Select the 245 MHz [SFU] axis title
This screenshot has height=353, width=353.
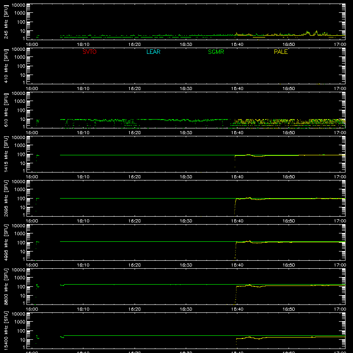coord(6,22)
